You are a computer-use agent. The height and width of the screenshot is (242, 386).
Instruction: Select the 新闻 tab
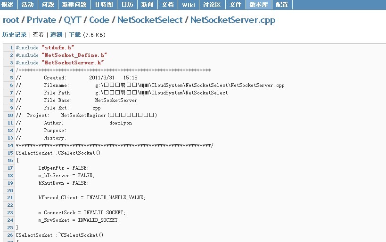[x=147, y=5]
